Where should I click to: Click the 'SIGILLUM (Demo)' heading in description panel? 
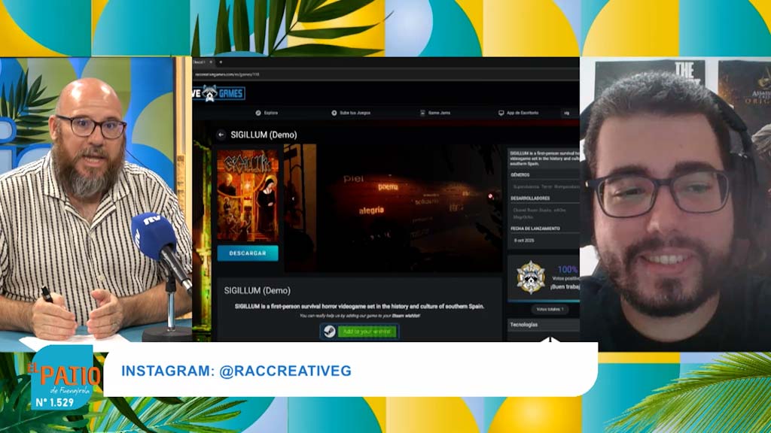tap(258, 291)
